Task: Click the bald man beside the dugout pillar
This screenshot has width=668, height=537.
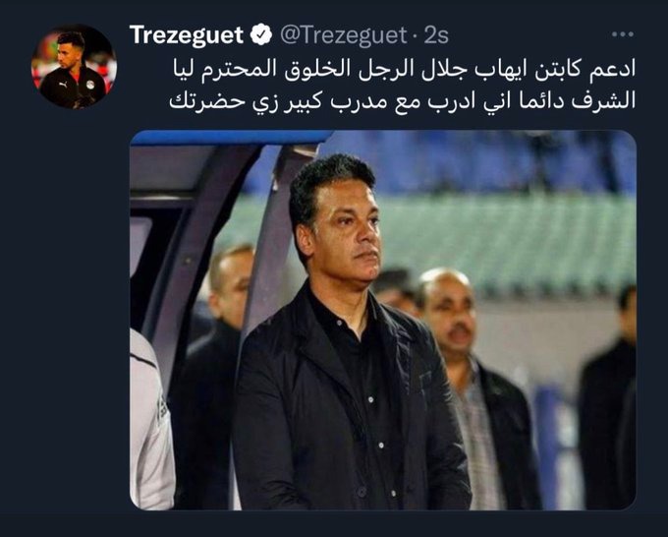Action: tap(230, 281)
